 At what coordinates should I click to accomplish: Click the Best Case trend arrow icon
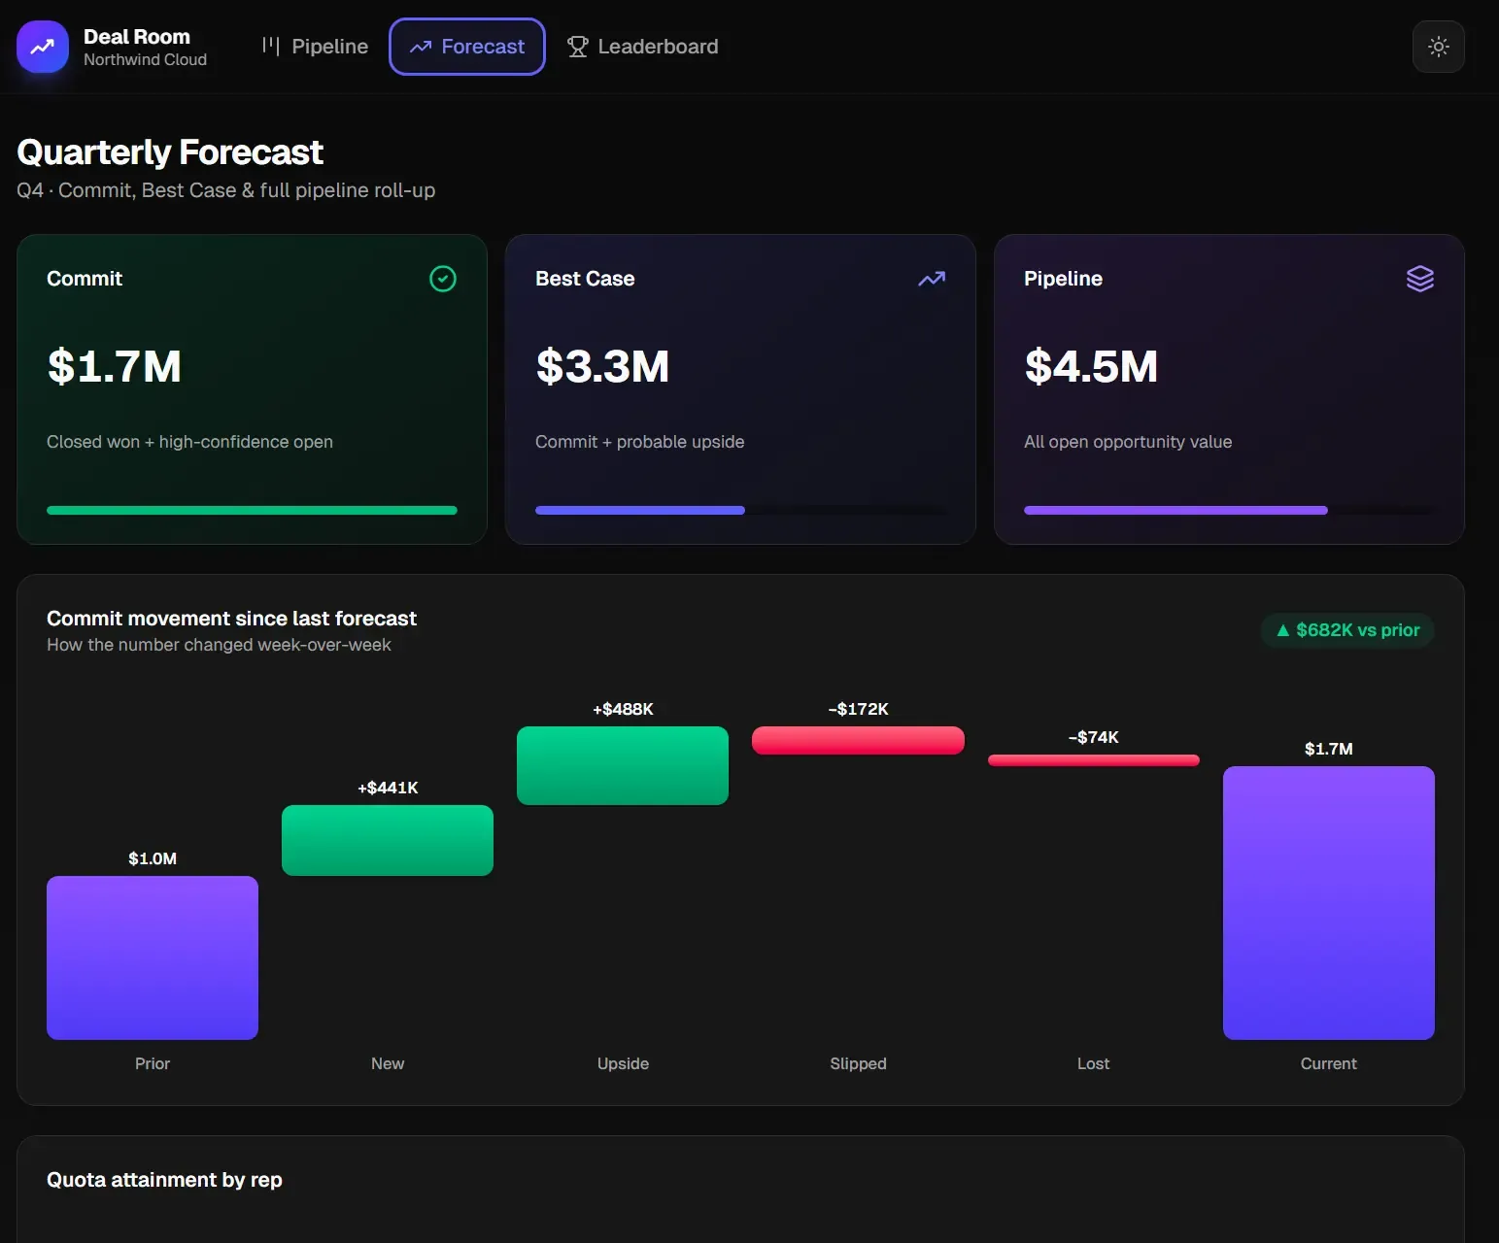pyautogui.click(x=932, y=279)
